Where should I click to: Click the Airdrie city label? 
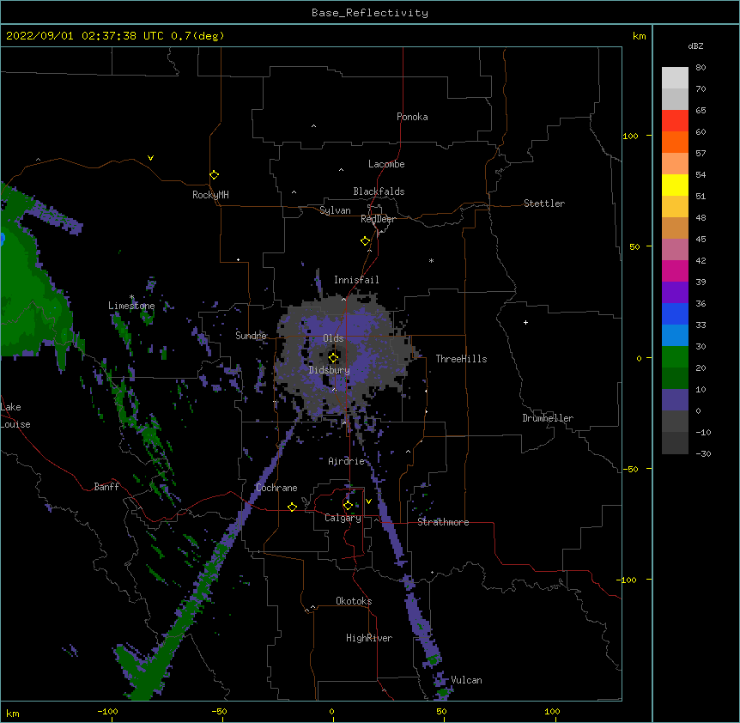click(347, 461)
